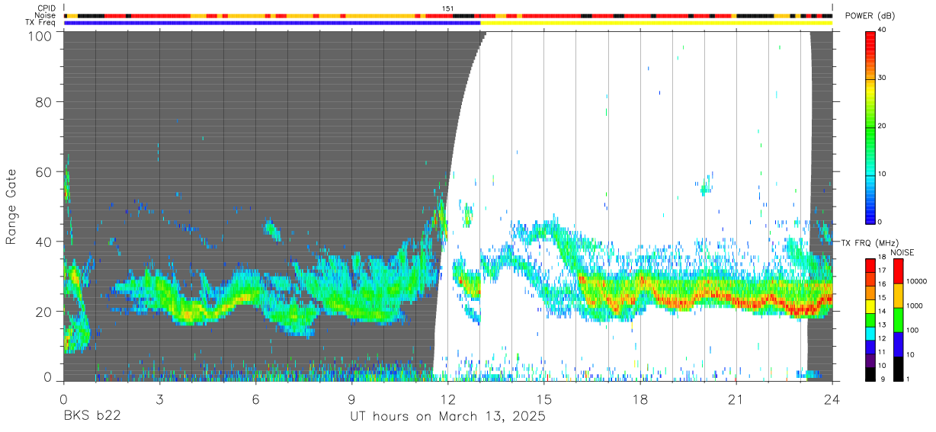Click power scale value '40'

883,31
